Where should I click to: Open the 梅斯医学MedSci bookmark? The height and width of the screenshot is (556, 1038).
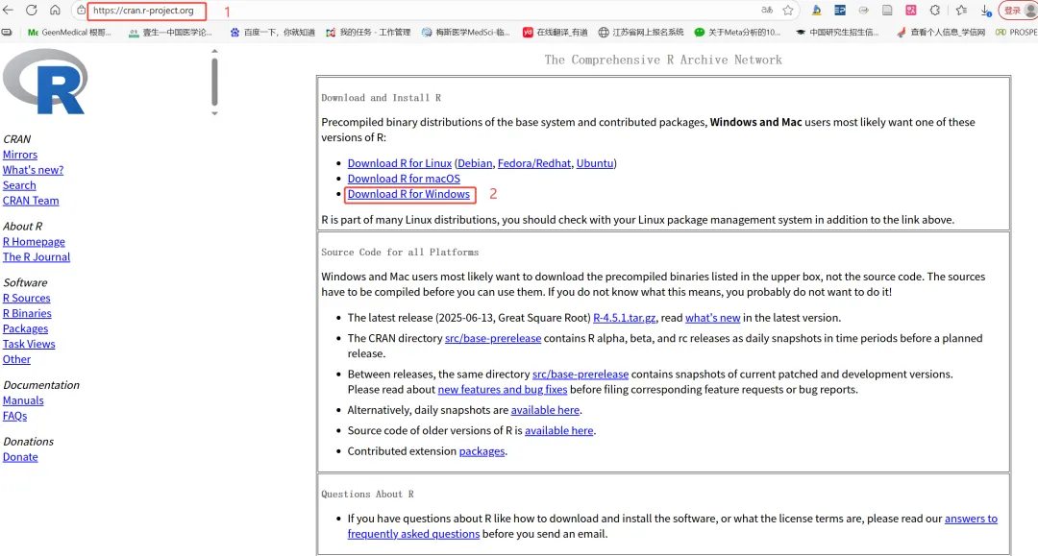click(465, 32)
